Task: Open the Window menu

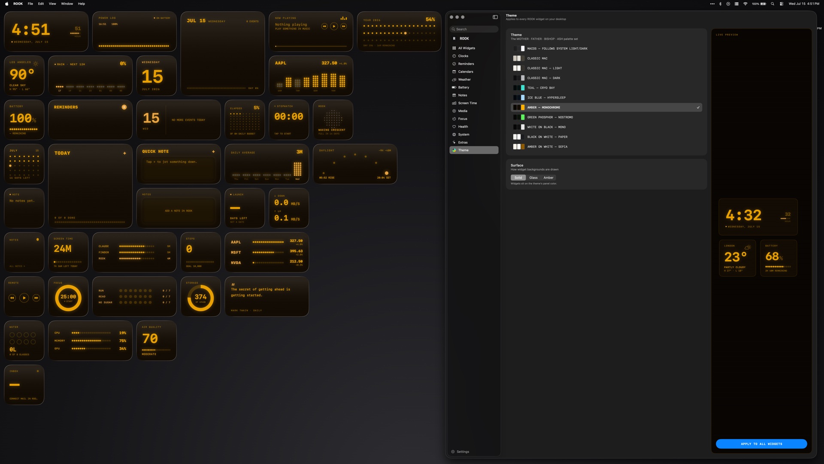Action: click(x=67, y=3)
